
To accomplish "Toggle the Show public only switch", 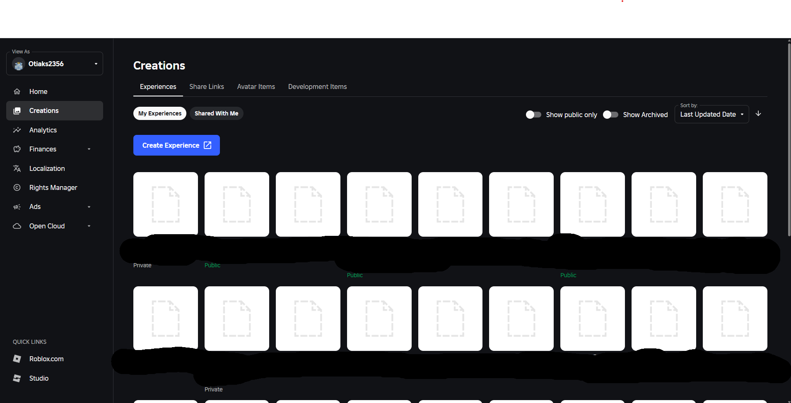I will 533,115.
